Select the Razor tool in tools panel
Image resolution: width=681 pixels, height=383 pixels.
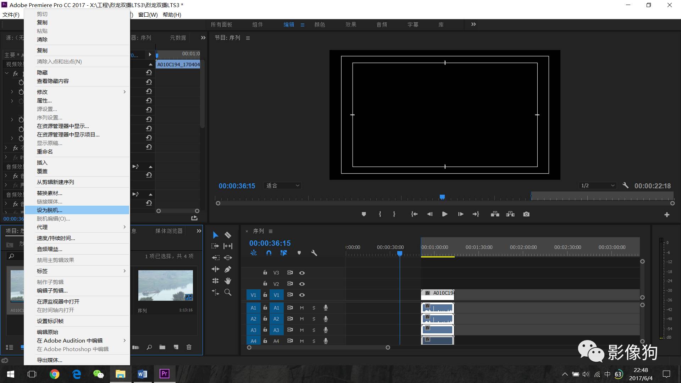pos(228,235)
